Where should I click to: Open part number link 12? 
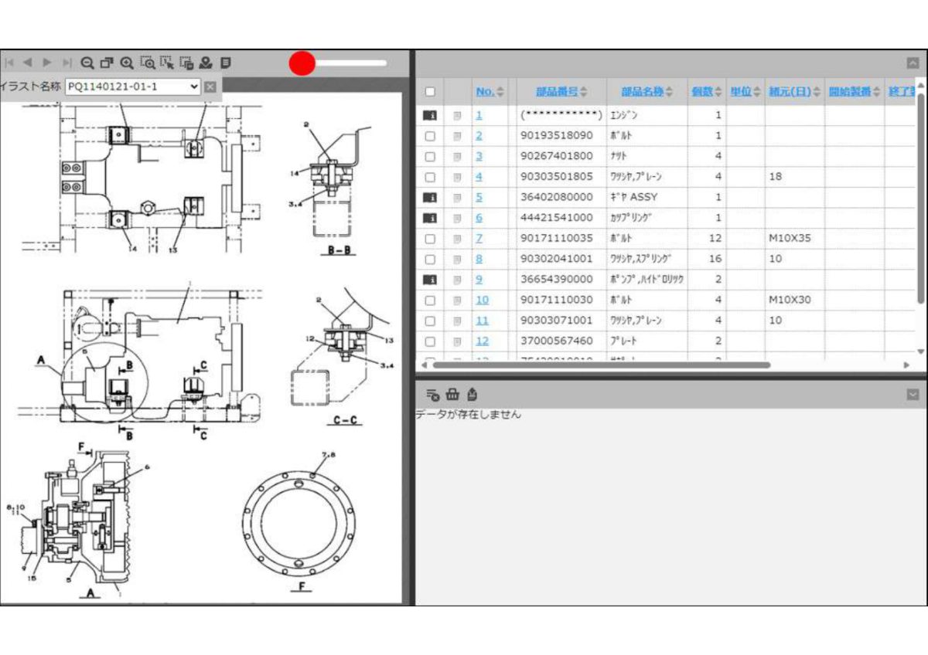point(483,341)
